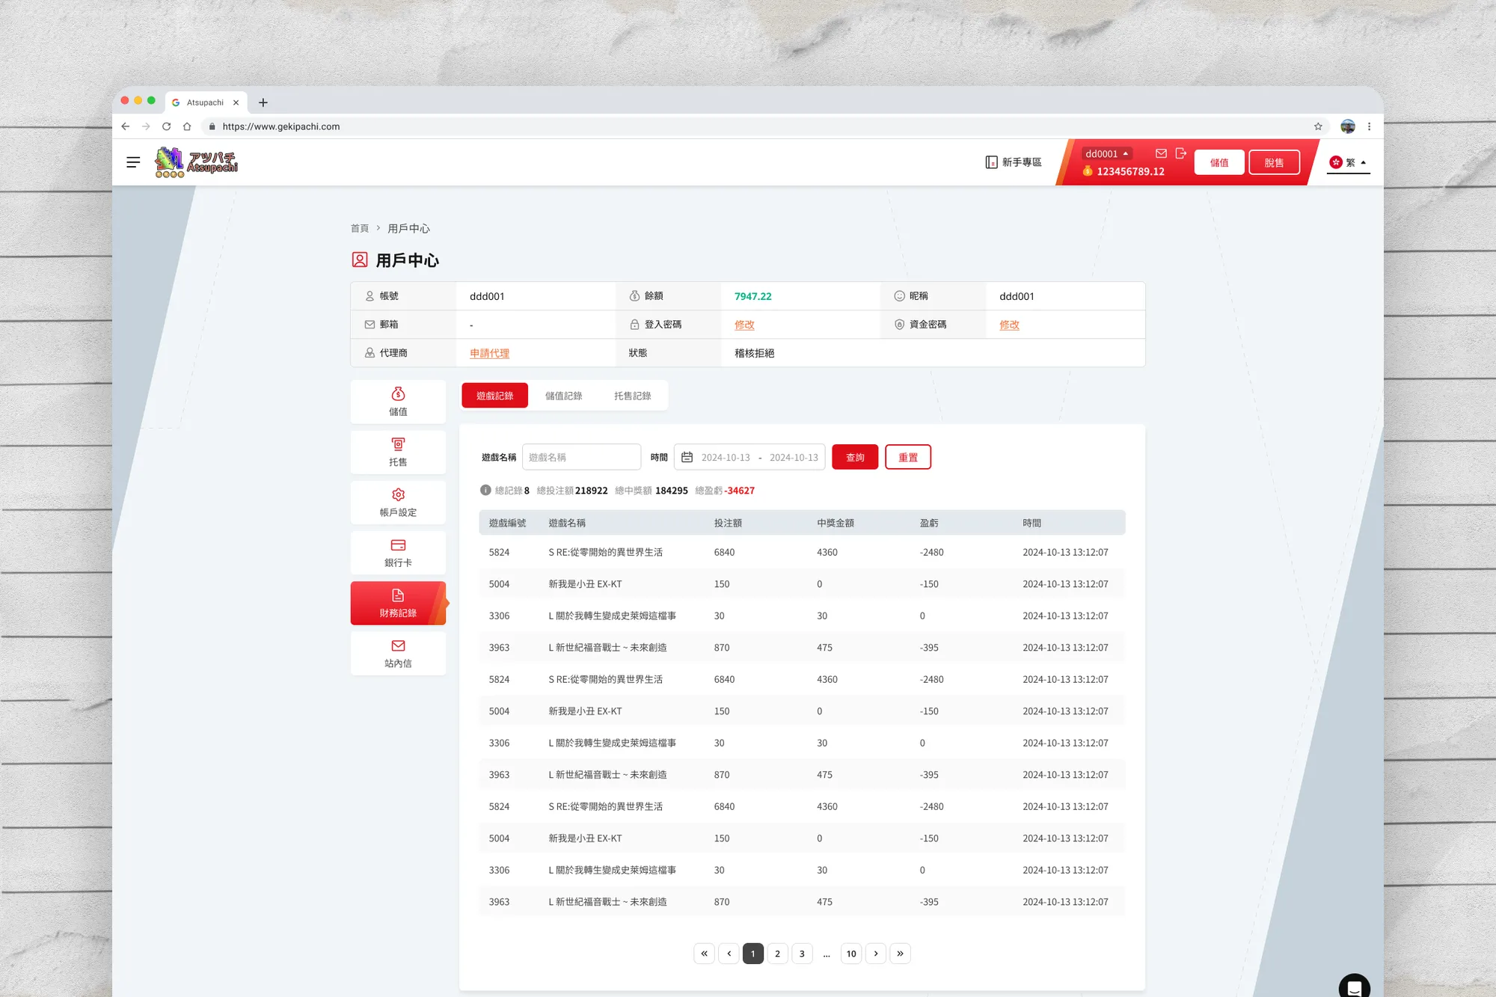
Task: Click the calendar icon in date range
Action: coord(687,457)
